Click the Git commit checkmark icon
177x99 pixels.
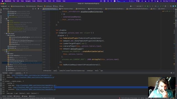pyautogui.click(x=160, y=6)
